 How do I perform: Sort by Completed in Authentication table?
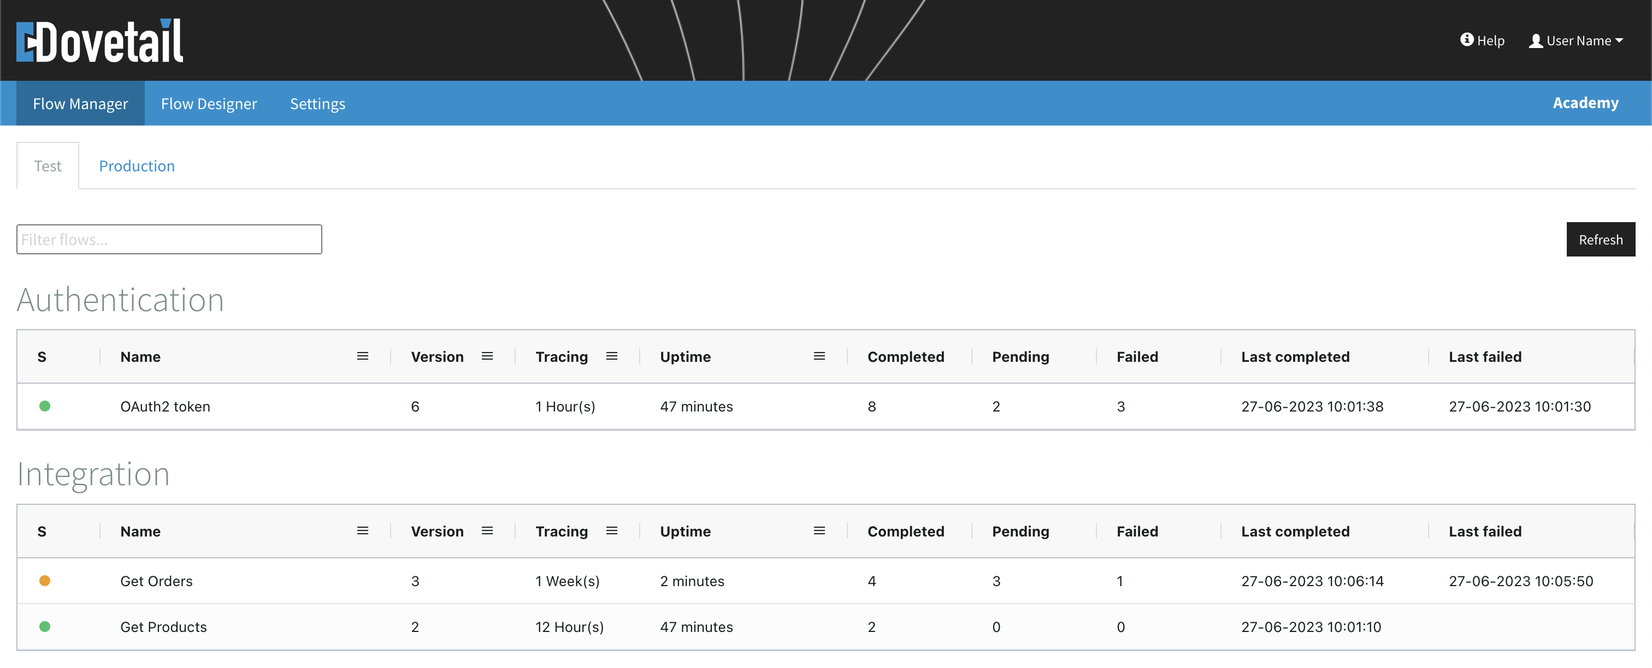(906, 357)
